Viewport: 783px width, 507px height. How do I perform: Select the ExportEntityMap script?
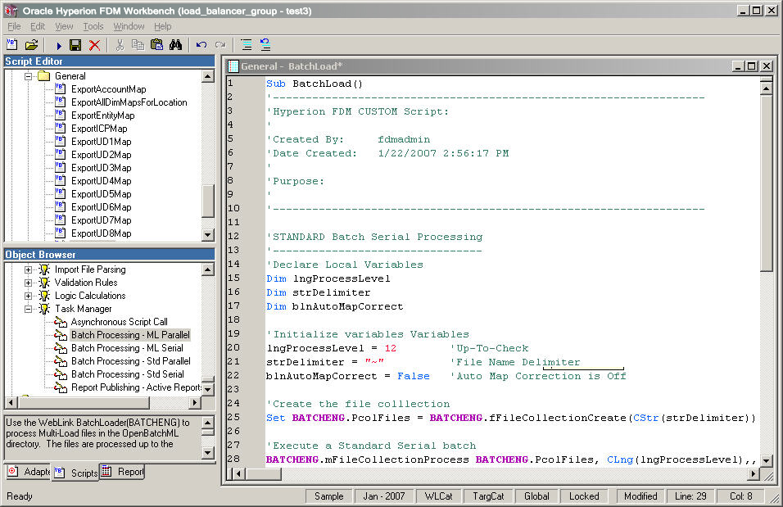tap(103, 115)
